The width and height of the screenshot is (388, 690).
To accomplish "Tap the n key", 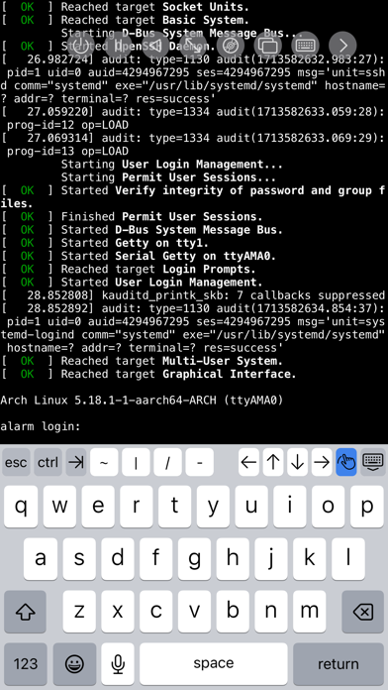I will pos(271,612).
